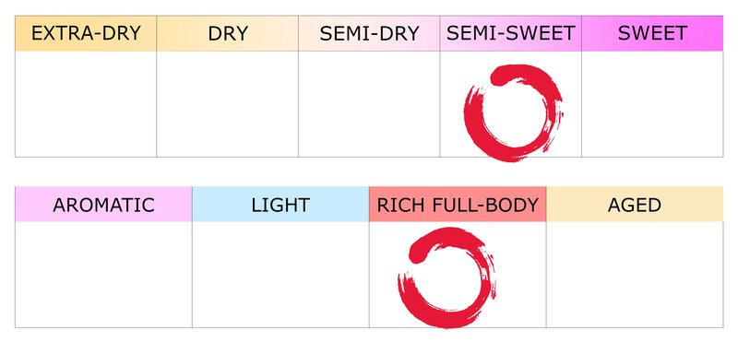Select the SWEET header
Screen dimensions: 738x342
(652, 33)
